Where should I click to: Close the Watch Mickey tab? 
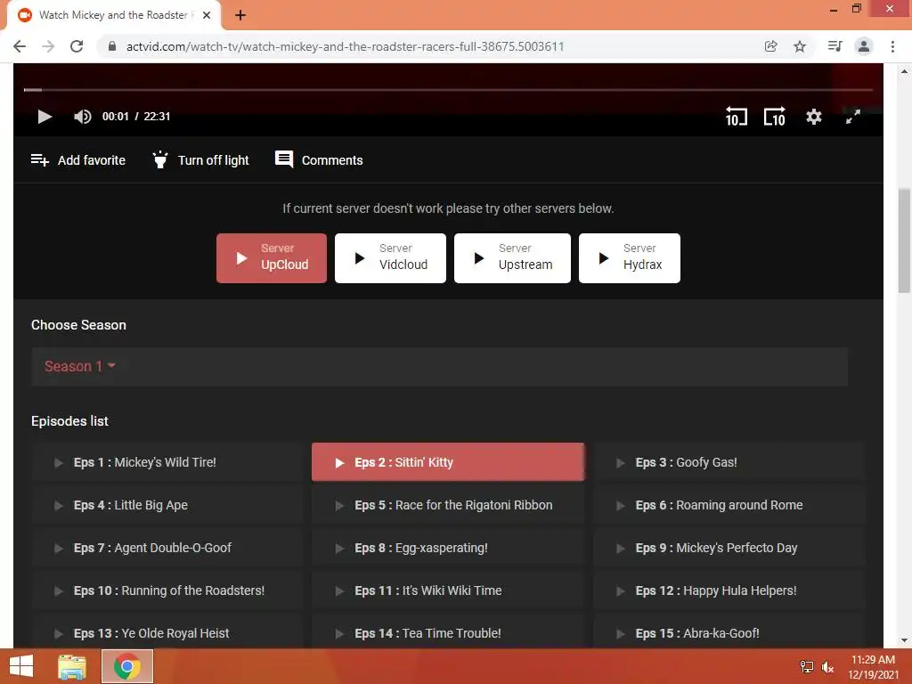(x=207, y=16)
